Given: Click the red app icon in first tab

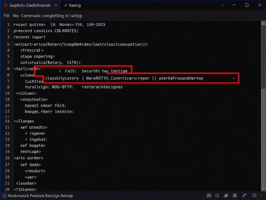Looking at the screenshot, I should tap(6, 5).
